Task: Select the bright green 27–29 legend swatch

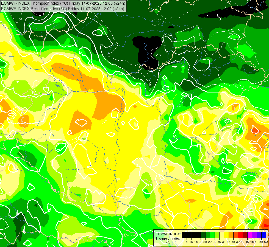Action: pyautogui.click(x=212, y=235)
